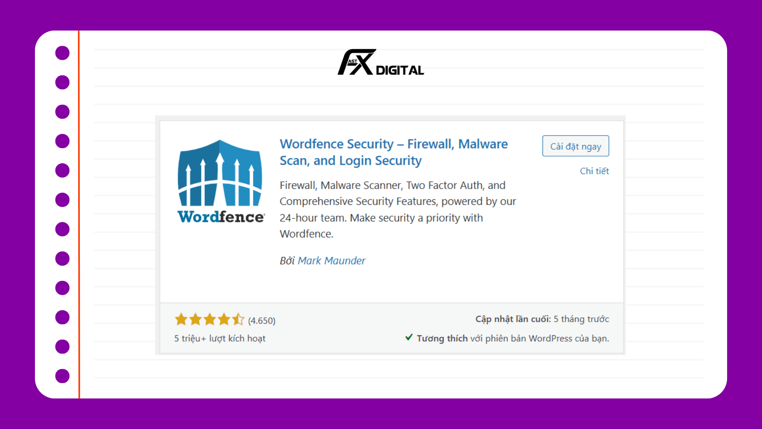Click the bottom purple notebook hole dot
762x429 pixels.
pos(62,376)
